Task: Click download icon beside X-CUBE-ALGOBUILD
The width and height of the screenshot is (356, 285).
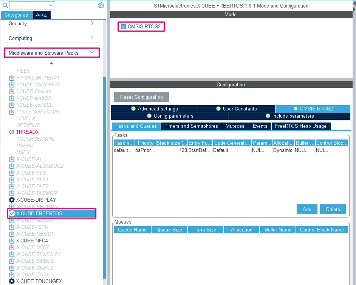Action: pos(12,166)
